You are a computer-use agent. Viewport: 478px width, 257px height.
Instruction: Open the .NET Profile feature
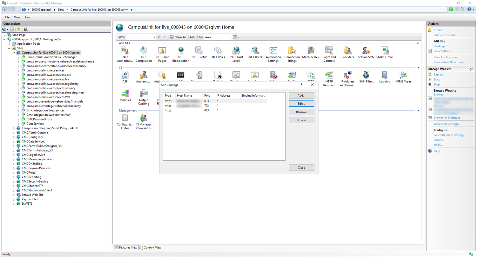coord(199,53)
